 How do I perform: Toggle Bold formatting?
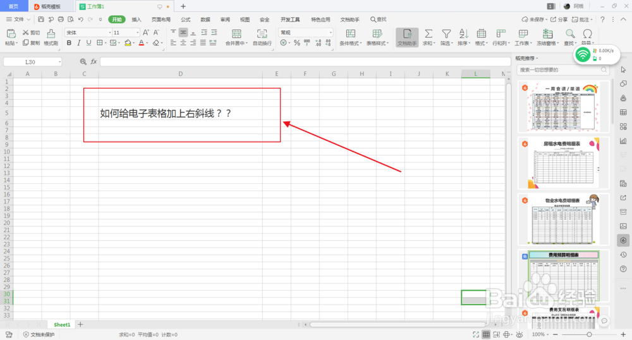pos(69,43)
